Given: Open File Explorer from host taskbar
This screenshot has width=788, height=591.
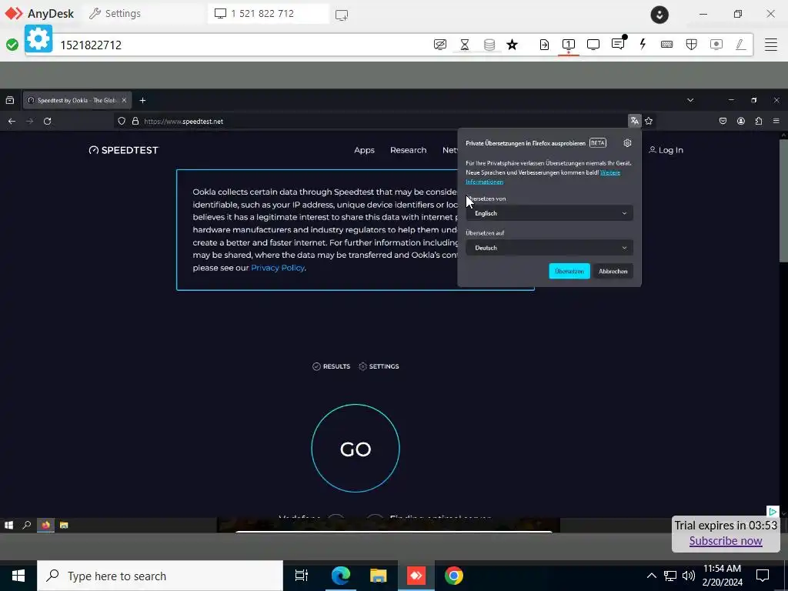Looking at the screenshot, I should [378, 576].
